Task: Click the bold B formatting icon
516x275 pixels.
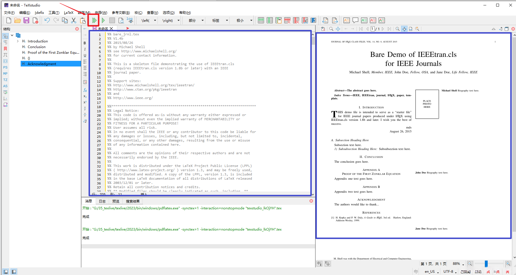Action: (85, 43)
